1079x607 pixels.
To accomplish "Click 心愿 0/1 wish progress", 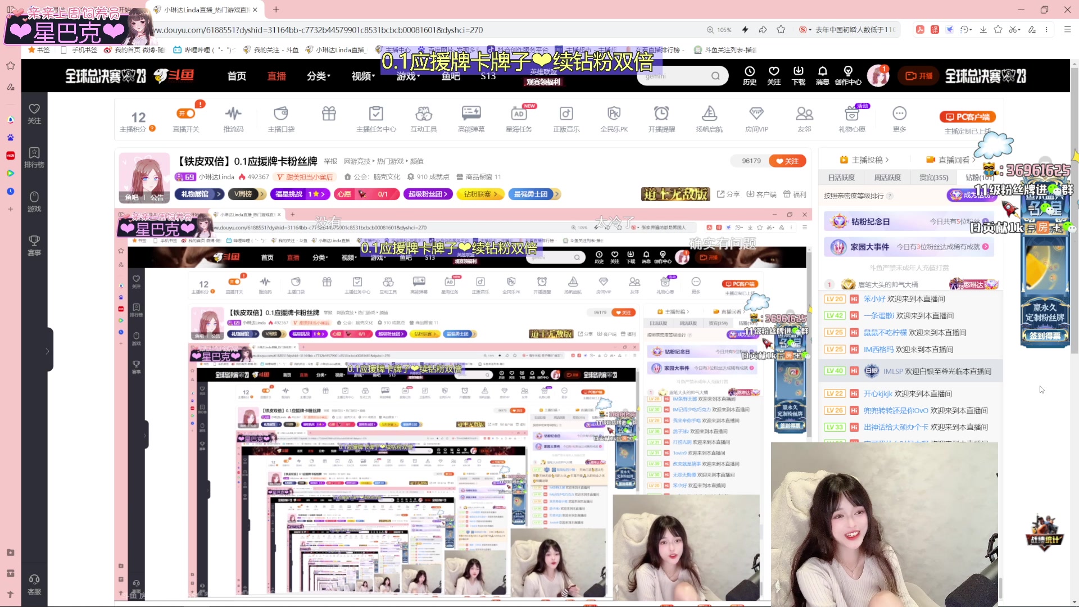I will 367,194.
